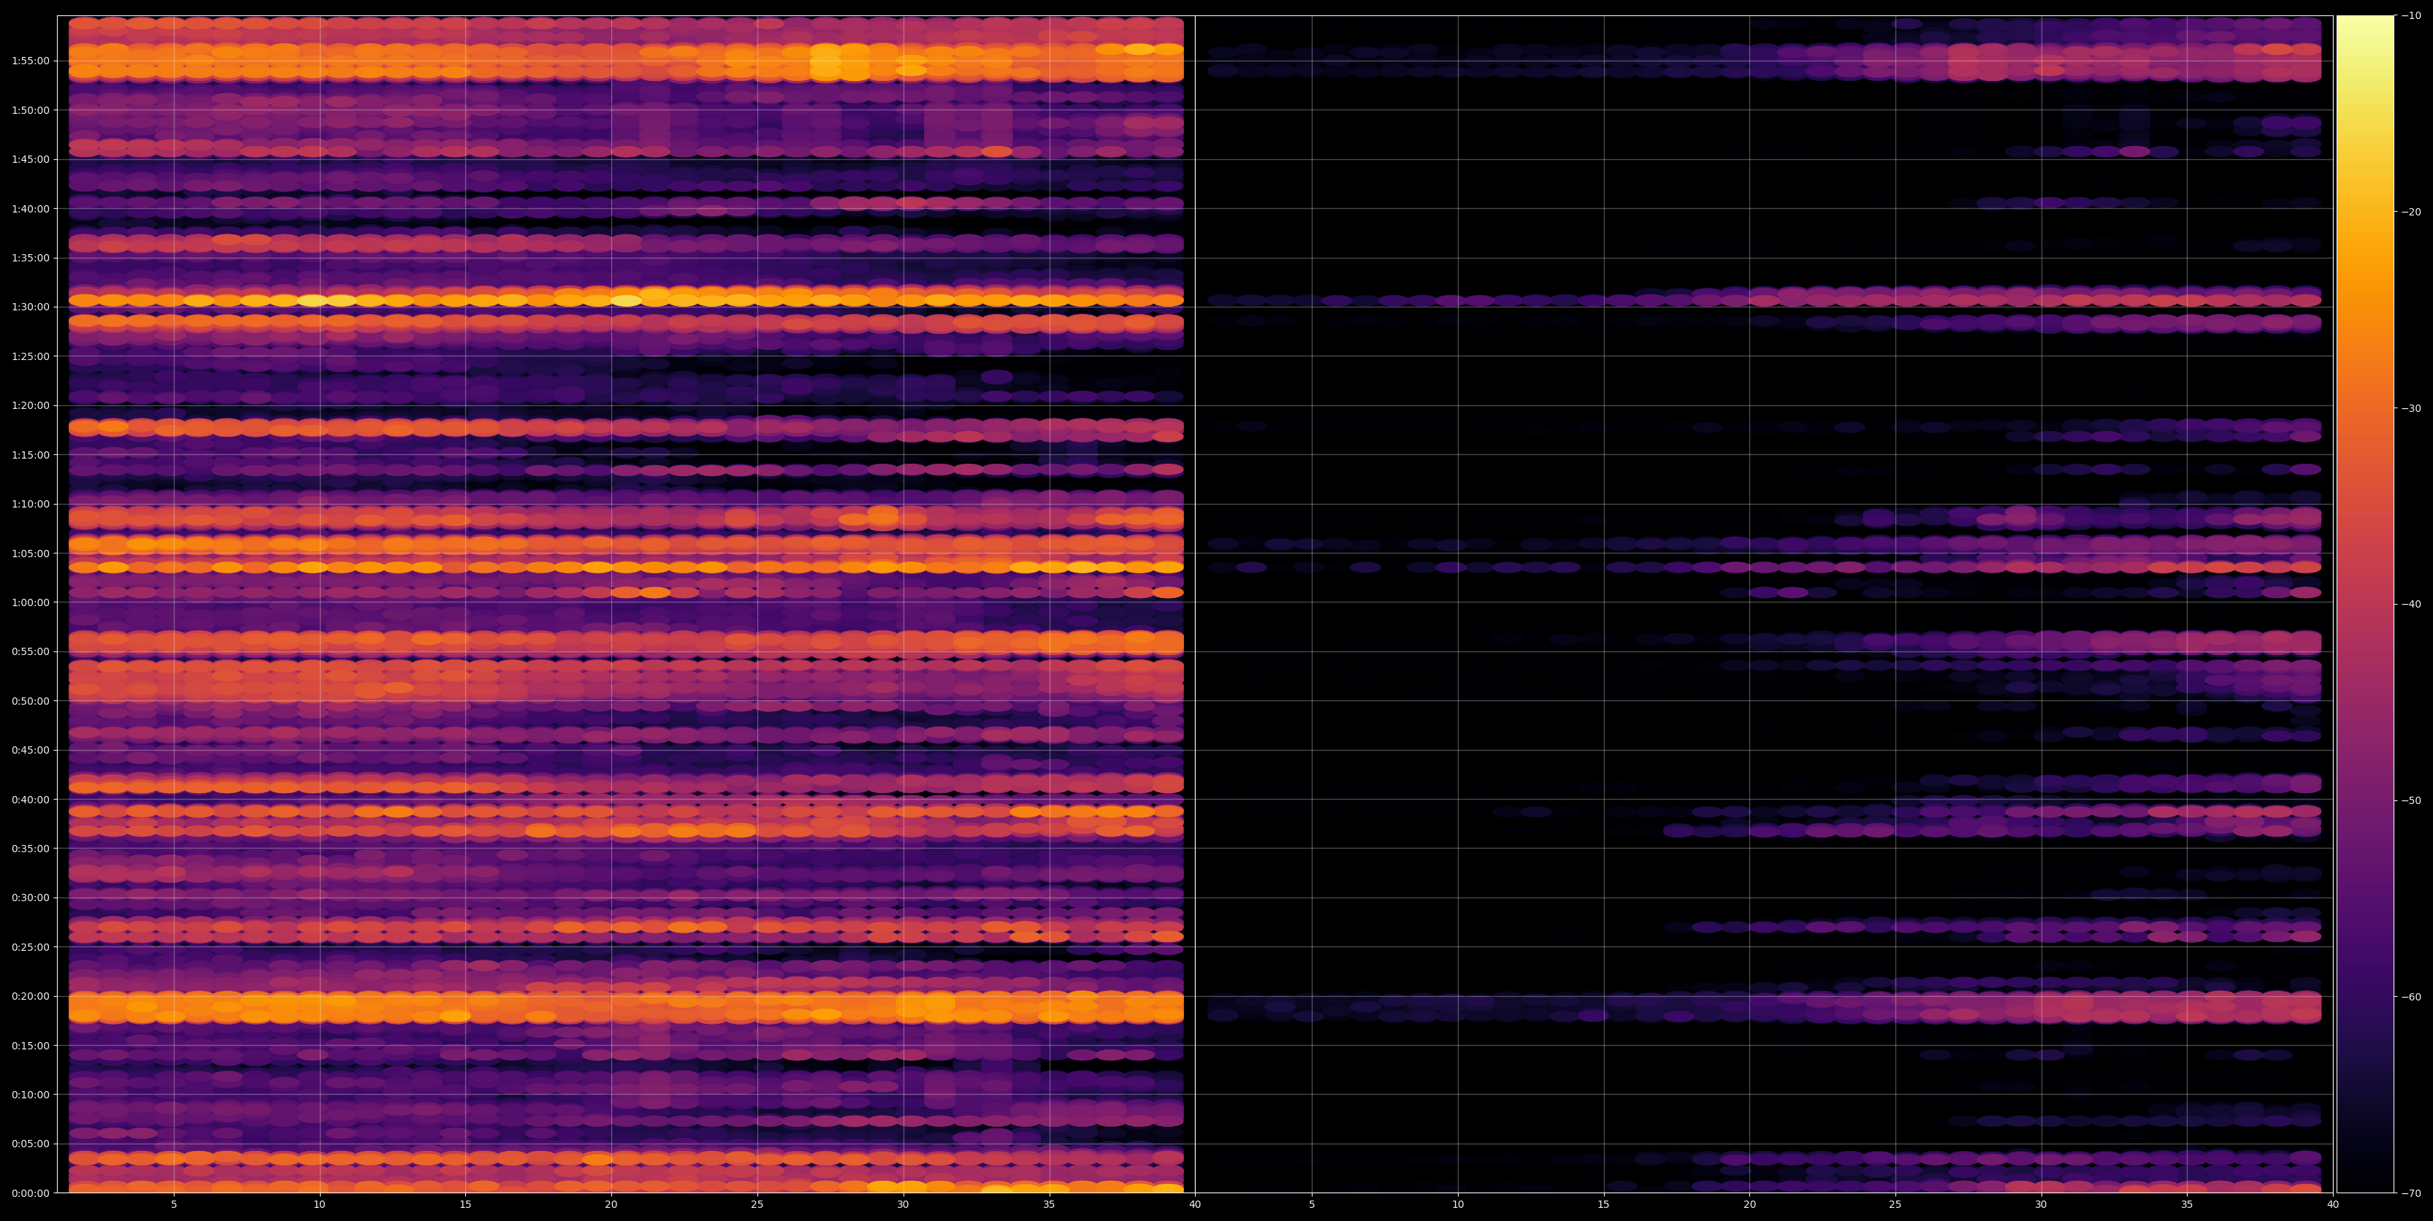
Task: Click the 0:45:00 time axis label
Action: coord(30,750)
